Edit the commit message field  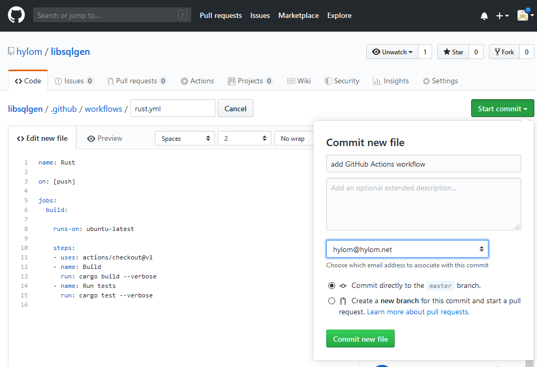424,163
